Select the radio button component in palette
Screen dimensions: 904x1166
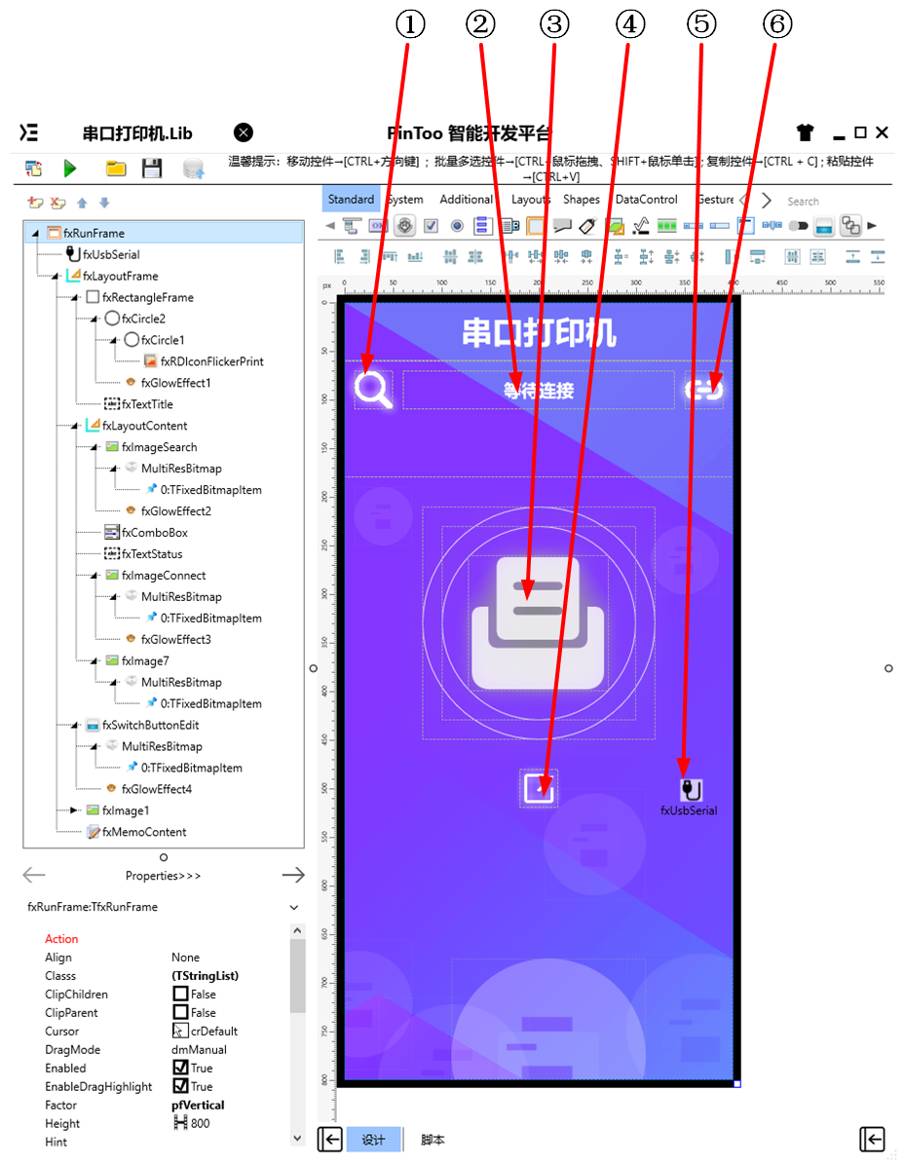pos(457,225)
